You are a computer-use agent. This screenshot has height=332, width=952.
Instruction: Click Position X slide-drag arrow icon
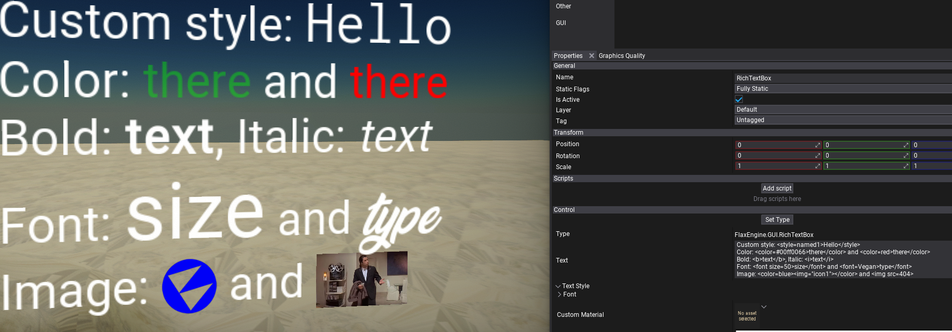click(x=817, y=145)
